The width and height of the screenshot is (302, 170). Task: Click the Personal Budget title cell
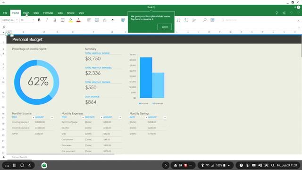coord(27,40)
